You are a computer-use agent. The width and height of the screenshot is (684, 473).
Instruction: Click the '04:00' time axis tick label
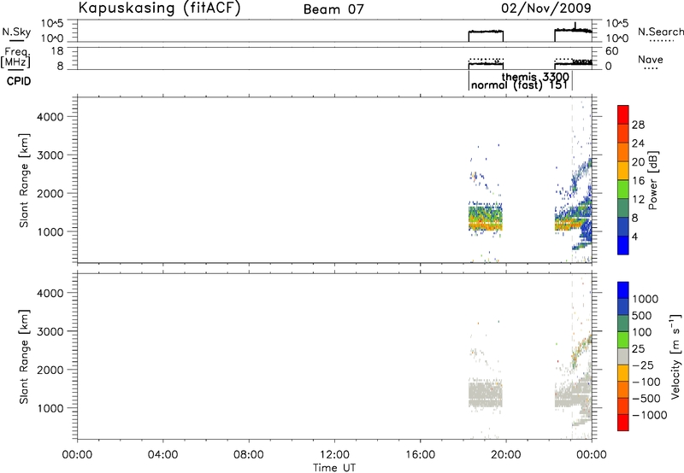click(x=162, y=455)
